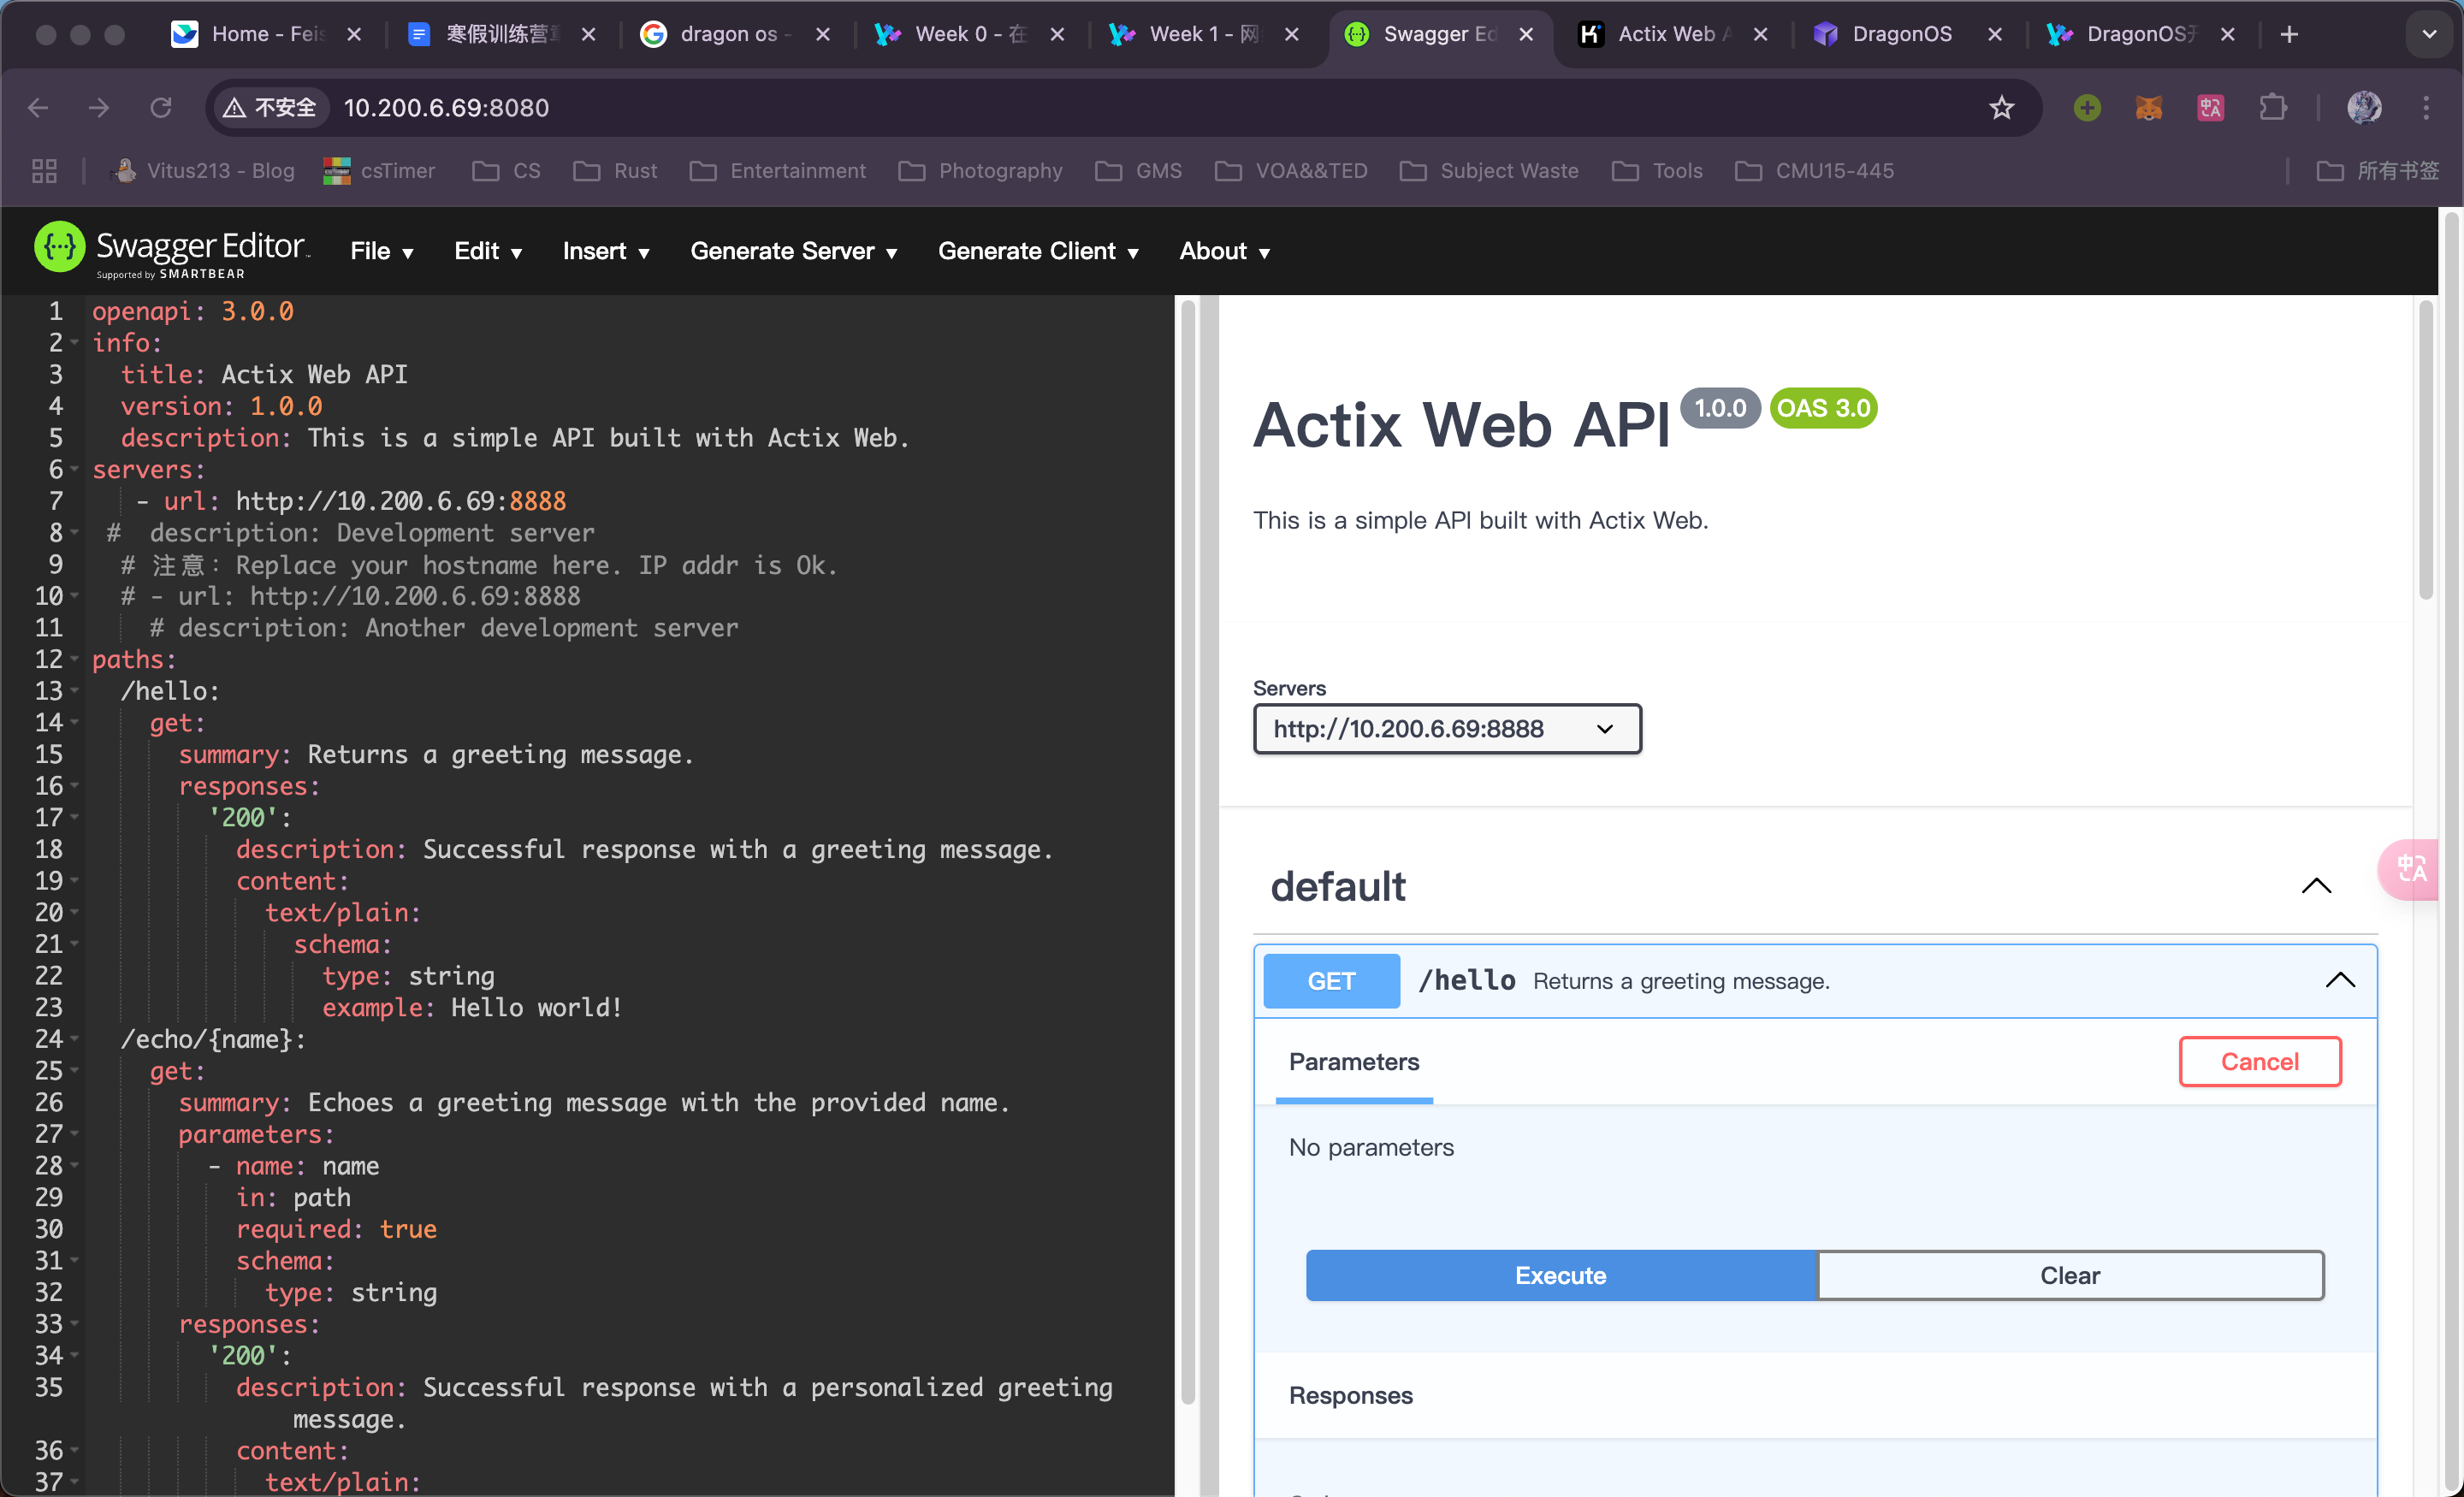The image size is (2464, 1497).
Task: Click the editor pane vertical scrollbar
Action: (x=1188, y=850)
